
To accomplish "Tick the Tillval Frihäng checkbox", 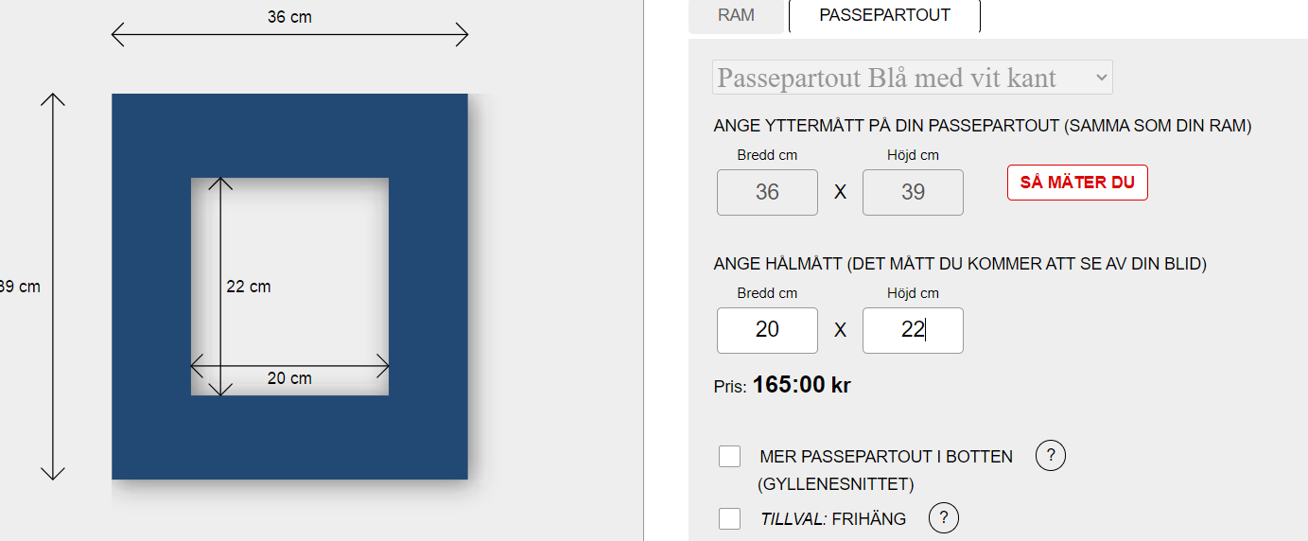I will coord(729,518).
